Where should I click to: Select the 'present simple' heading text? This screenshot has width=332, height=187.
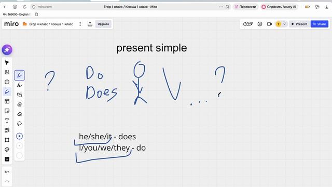click(x=151, y=48)
